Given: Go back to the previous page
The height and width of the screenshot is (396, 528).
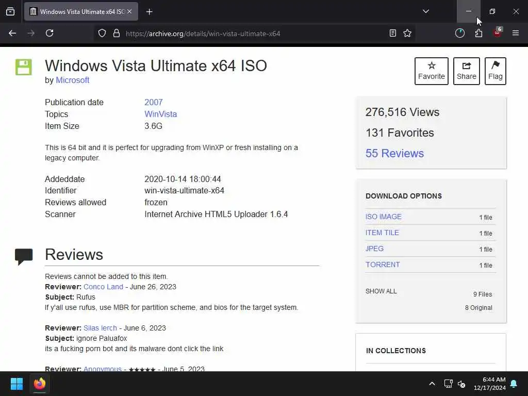Looking at the screenshot, I should 12,33.
